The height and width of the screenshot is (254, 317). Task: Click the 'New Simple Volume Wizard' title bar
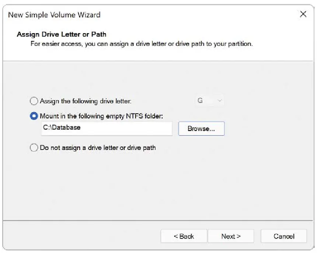coord(54,15)
